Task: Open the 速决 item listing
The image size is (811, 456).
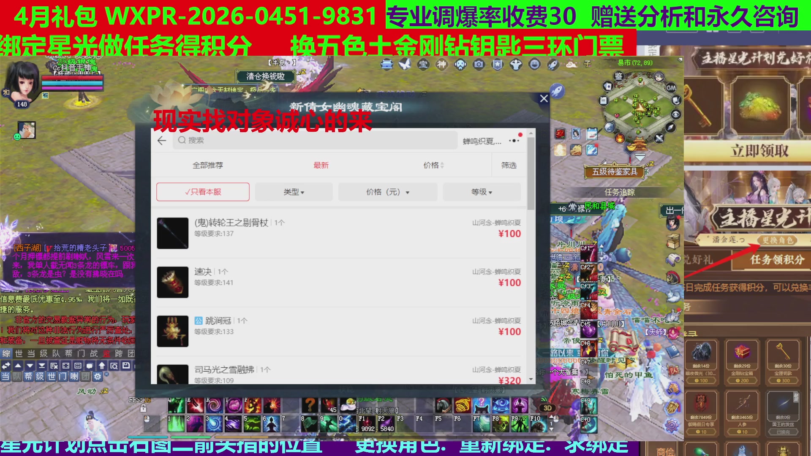Action: (339, 282)
